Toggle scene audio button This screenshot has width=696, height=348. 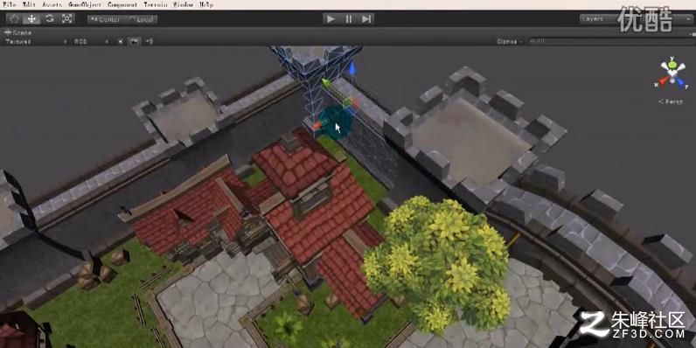150,41
